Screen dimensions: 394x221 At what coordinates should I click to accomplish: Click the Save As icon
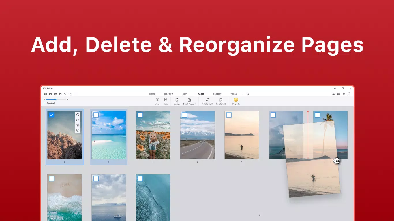tap(55, 94)
